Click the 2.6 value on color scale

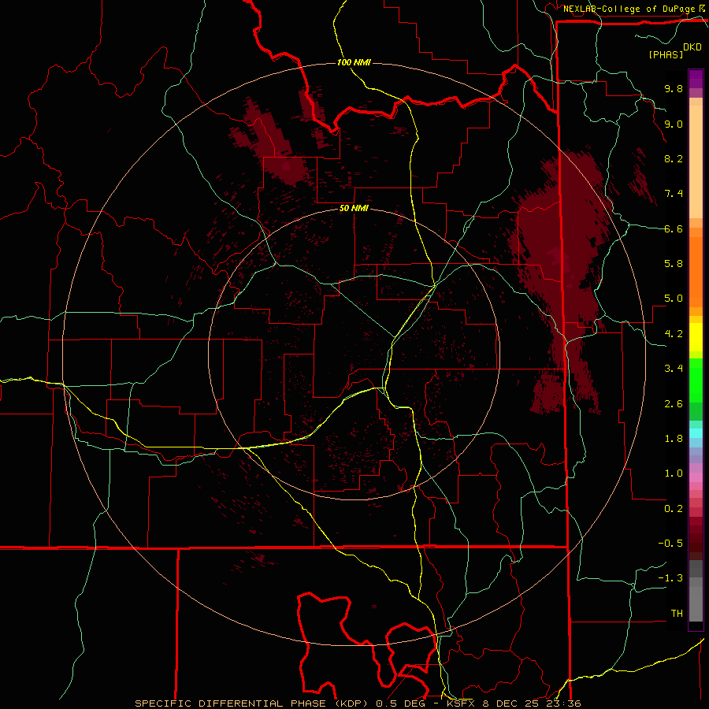click(674, 404)
